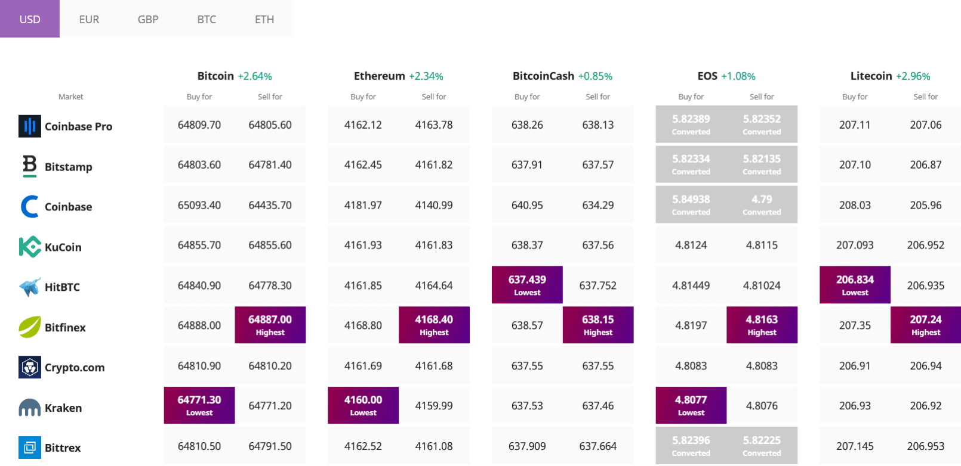Select the GBP currency tab
Image resolution: width=961 pixels, height=466 pixels.
(x=148, y=19)
